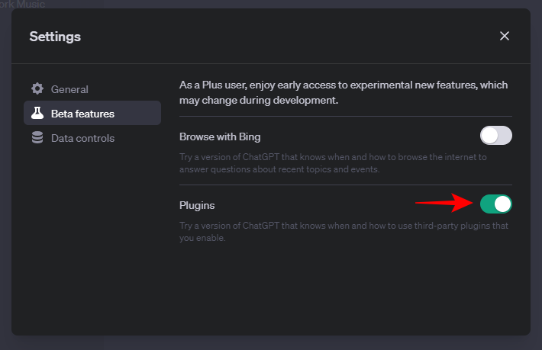Enable the Browse with Bing toggle
Viewport: 542px width, 350px height.
coord(495,136)
